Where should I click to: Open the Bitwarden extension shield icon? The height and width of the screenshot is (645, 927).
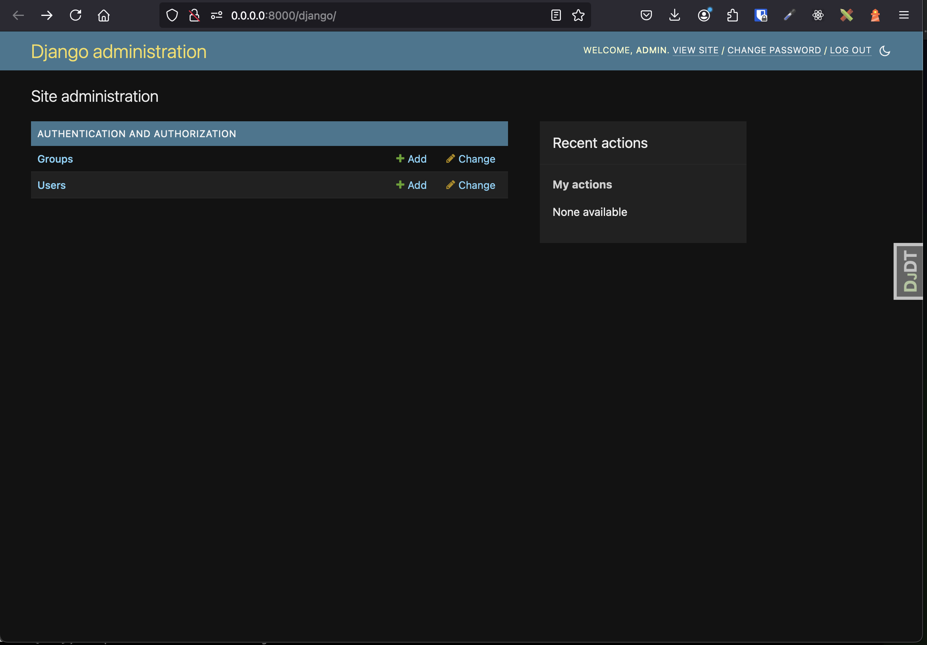tap(761, 16)
